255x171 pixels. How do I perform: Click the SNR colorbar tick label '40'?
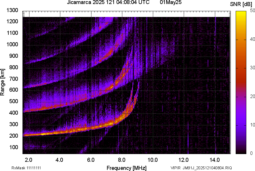pyautogui.click(x=252, y=39)
